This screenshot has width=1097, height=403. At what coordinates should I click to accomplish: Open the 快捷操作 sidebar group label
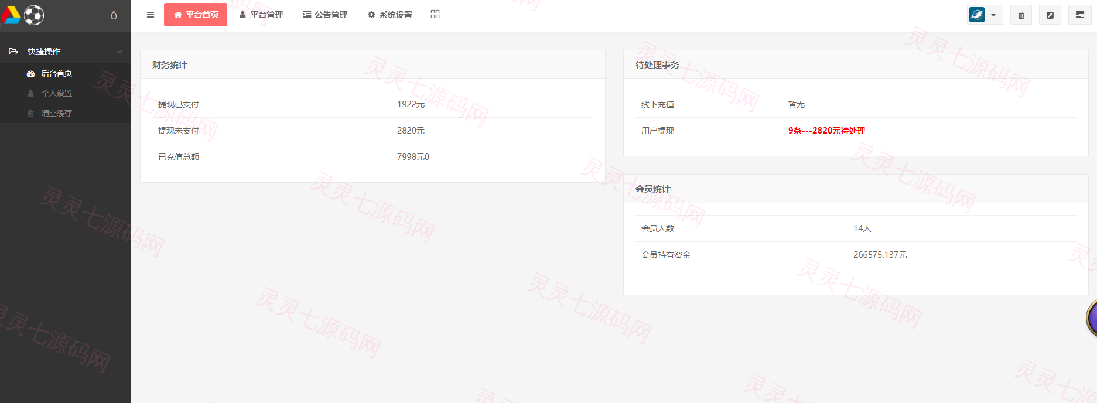pos(44,52)
